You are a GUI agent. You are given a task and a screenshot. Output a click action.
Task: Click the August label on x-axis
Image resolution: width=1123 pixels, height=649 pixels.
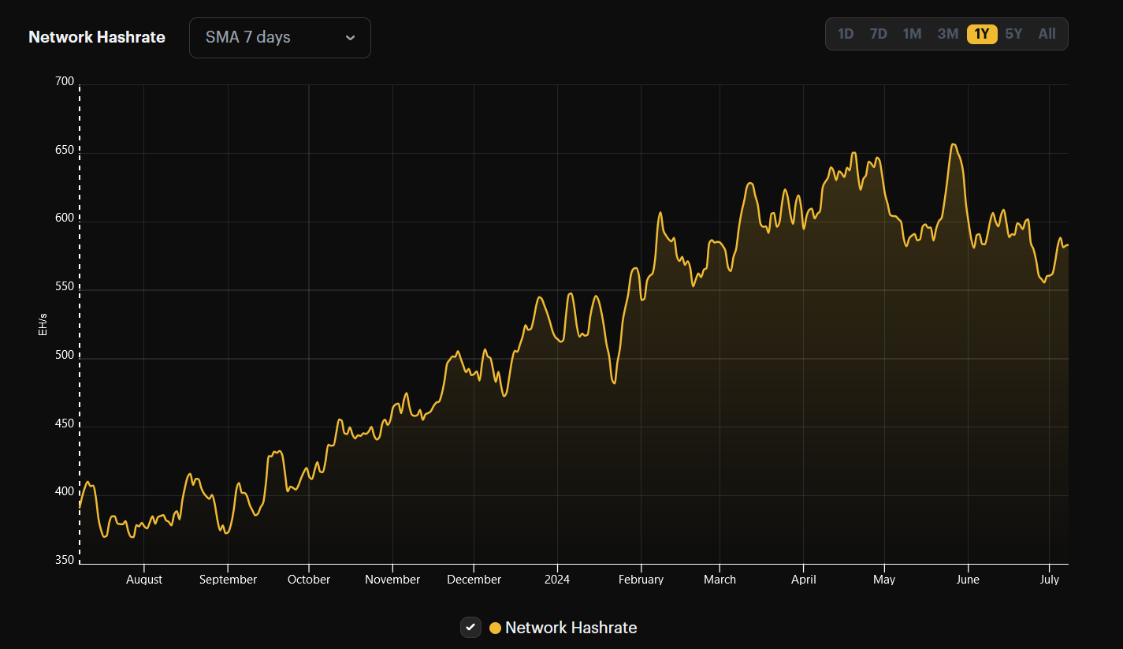pyautogui.click(x=144, y=580)
